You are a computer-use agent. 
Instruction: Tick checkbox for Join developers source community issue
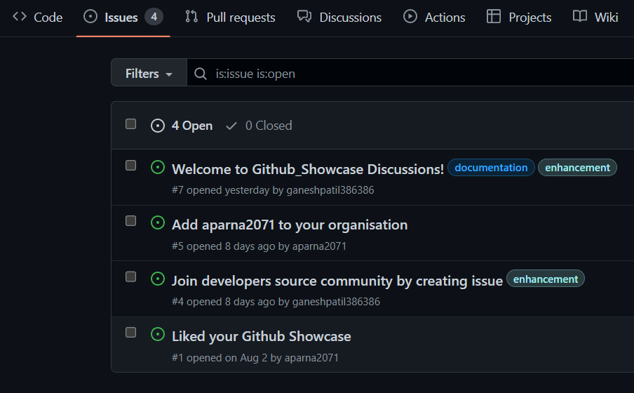(130, 277)
